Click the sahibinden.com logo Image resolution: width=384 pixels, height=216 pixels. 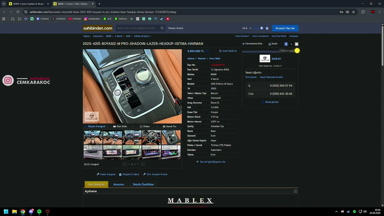[x=98, y=28]
